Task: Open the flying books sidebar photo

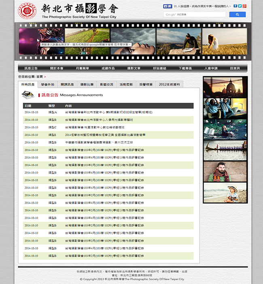Action: coord(225,129)
